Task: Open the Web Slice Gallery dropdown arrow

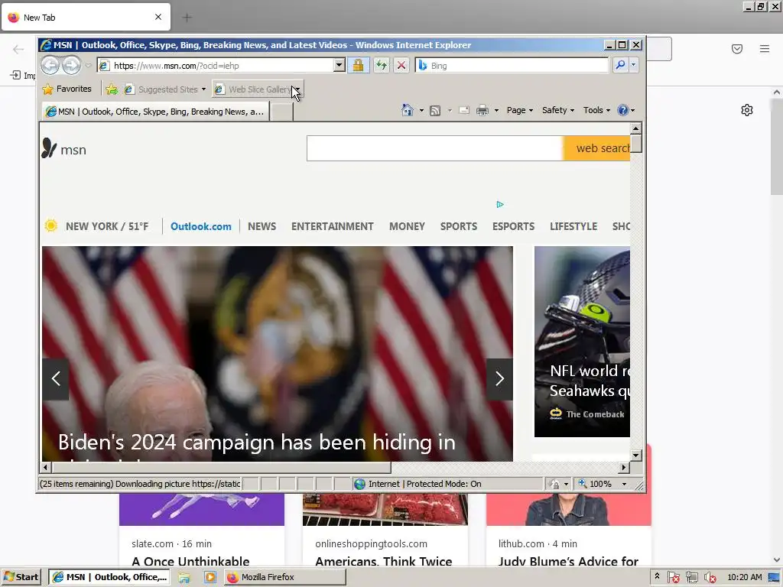Action: tap(297, 89)
